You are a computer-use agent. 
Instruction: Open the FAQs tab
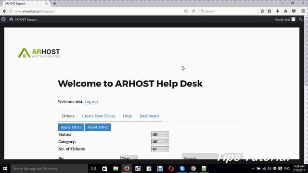click(127, 116)
